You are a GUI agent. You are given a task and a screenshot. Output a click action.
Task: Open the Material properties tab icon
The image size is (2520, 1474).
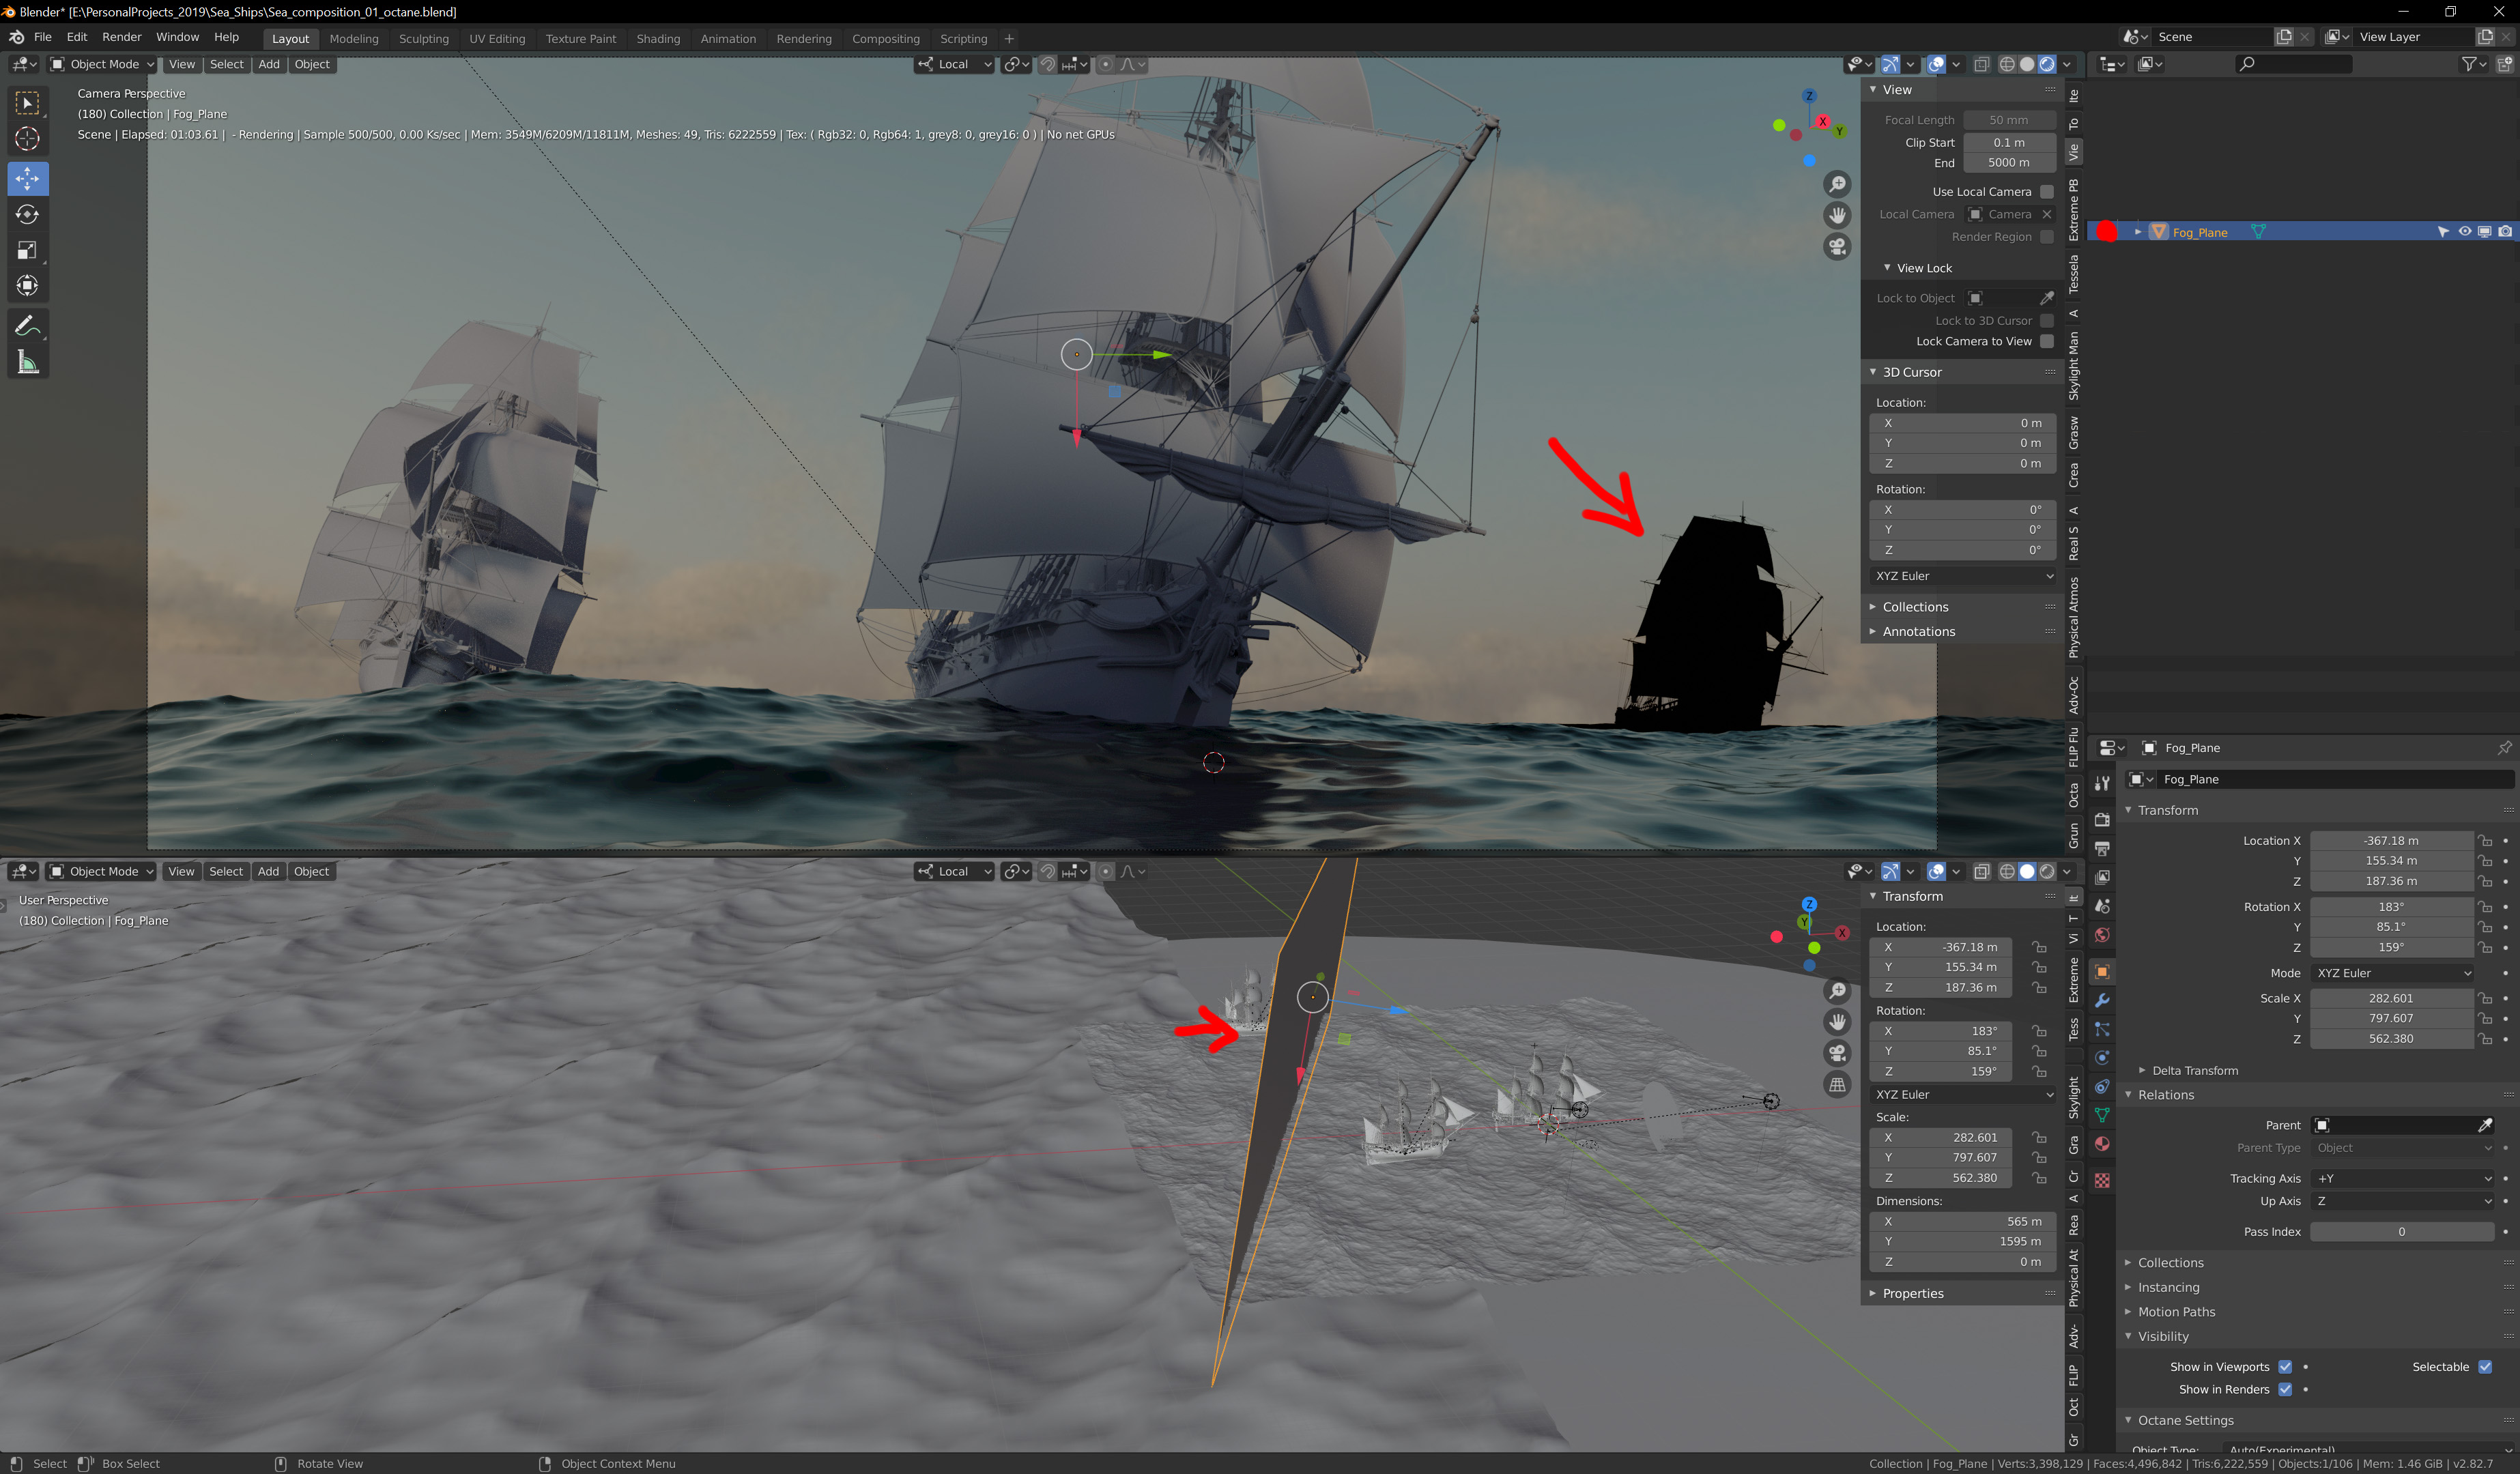click(x=2102, y=1144)
